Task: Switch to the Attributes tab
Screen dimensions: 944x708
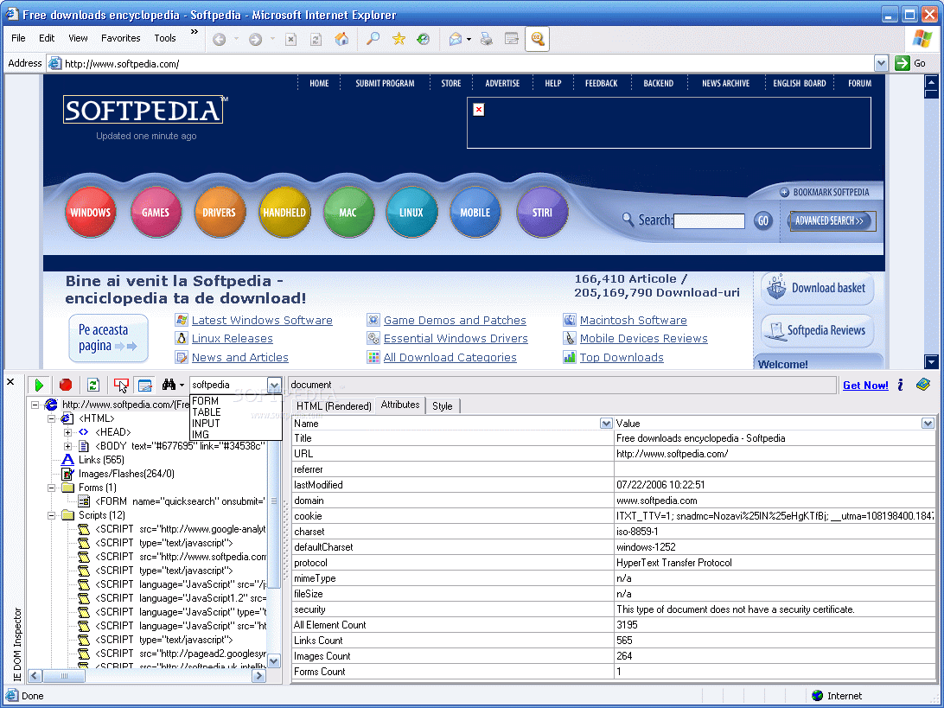Action: [x=399, y=405]
